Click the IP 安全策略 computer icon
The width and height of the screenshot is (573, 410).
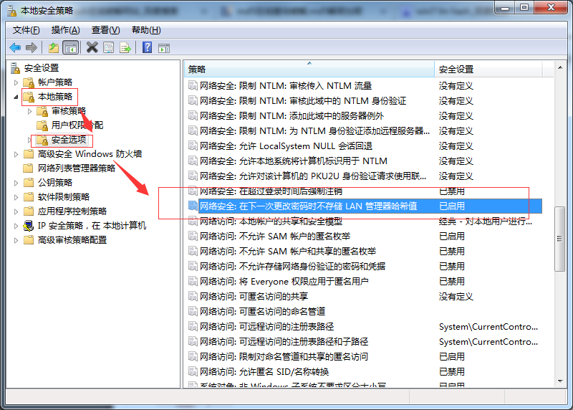coord(29,226)
